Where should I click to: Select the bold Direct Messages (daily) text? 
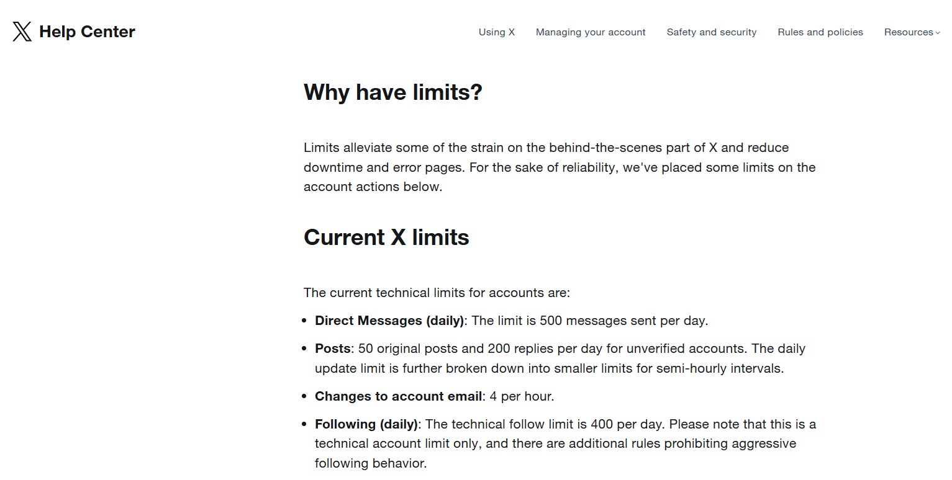(389, 321)
